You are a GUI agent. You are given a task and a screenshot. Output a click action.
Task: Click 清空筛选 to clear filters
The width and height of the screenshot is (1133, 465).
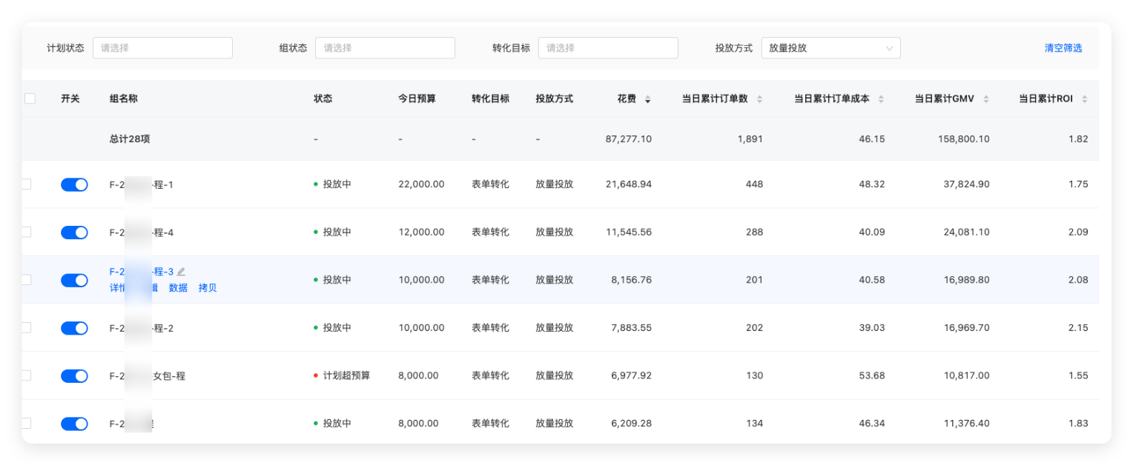click(1063, 47)
